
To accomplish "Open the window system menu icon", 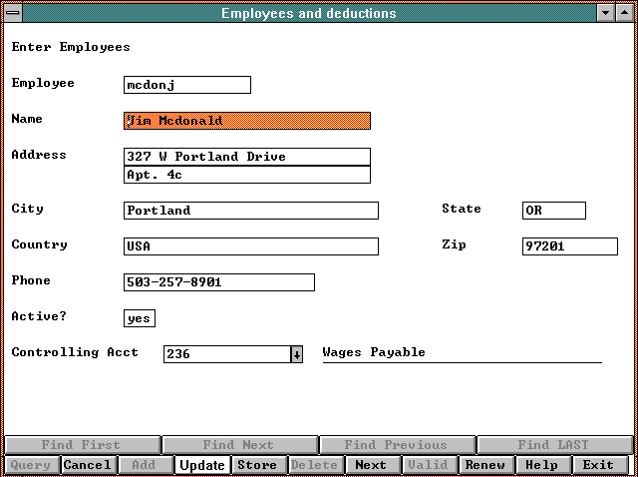I will [13, 13].
